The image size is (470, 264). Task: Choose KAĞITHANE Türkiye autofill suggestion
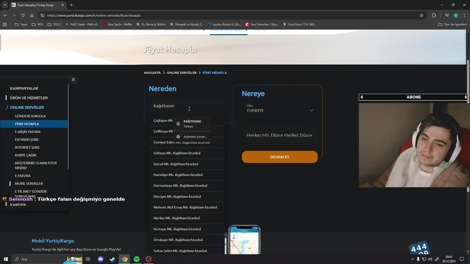pos(192,124)
